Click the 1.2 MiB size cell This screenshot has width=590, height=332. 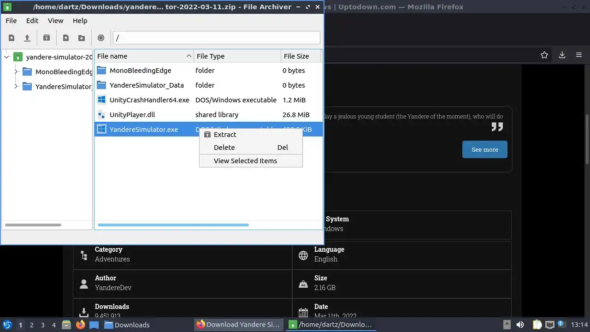294,100
